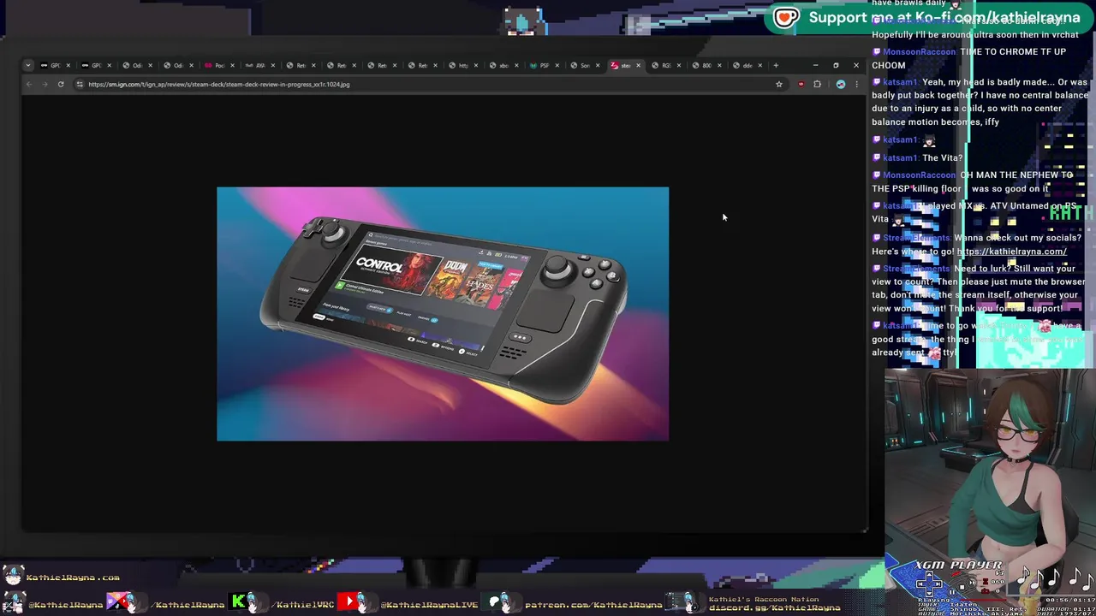Screen dimensions: 1096x616
Task: Close the Poc tab
Action: tap(232, 65)
